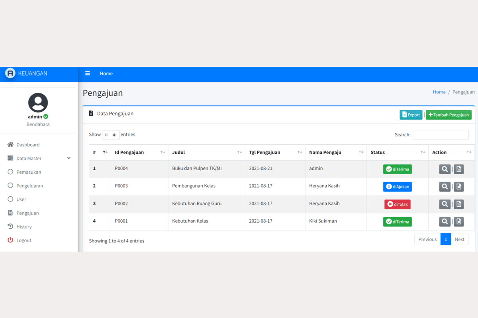The image size is (478, 318).
Task: Click the KEUANGAN brand logo
Action: pyautogui.click(x=10, y=73)
